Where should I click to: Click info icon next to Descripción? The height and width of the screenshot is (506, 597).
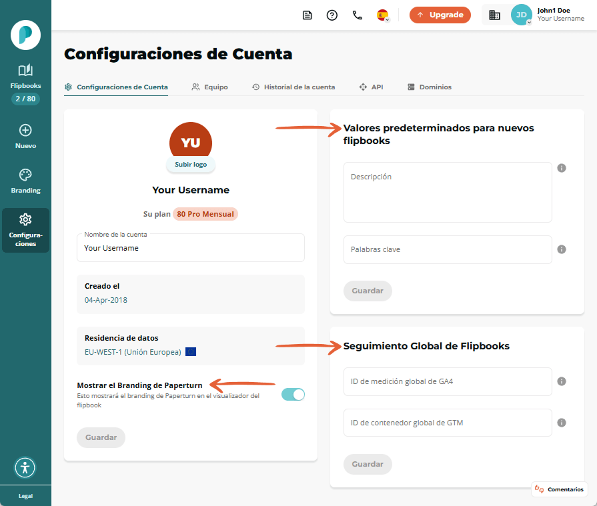[x=562, y=168]
